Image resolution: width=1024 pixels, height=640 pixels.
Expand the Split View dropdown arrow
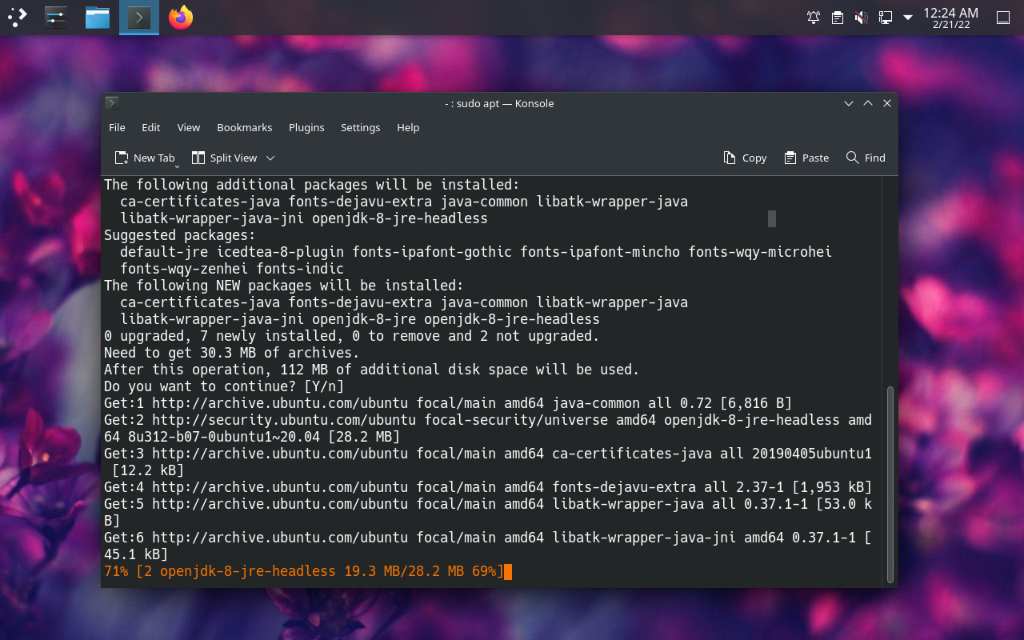270,158
